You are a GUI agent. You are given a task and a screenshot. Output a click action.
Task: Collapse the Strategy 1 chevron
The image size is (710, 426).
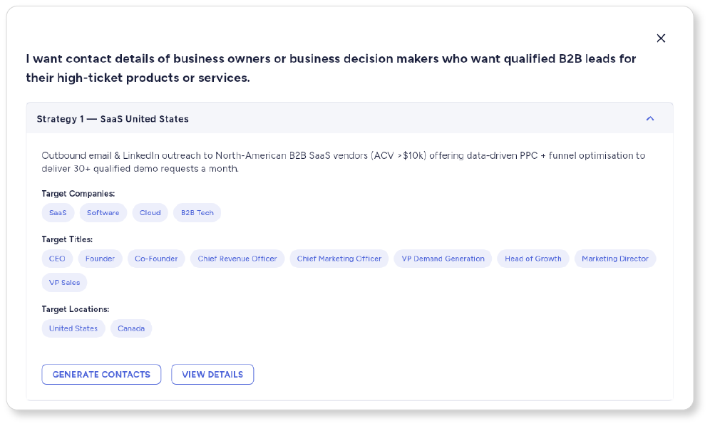pyautogui.click(x=649, y=119)
